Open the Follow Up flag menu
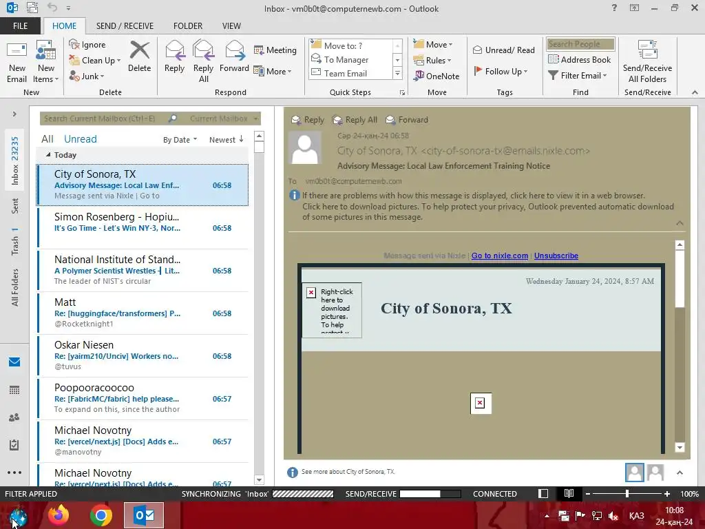 click(x=501, y=71)
